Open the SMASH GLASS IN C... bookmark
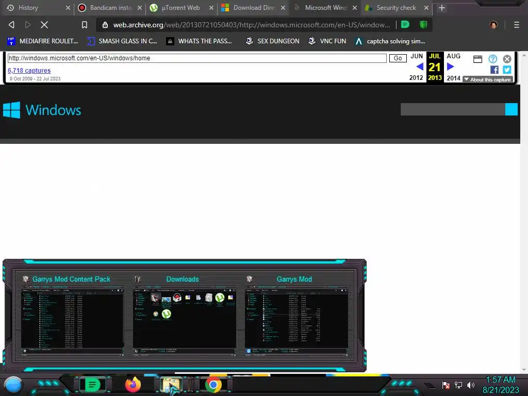Viewport: 528px width, 396px height. click(122, 41)
